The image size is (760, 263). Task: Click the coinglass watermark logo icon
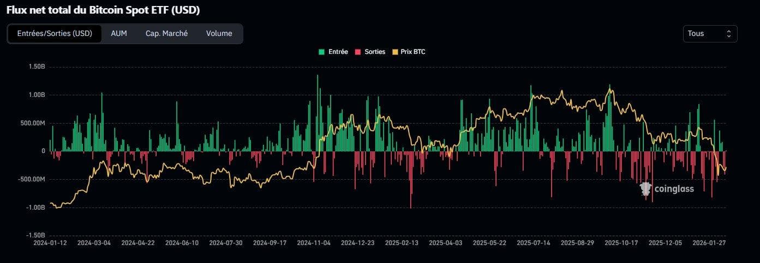pyautogui.click(x=645, y=188)
